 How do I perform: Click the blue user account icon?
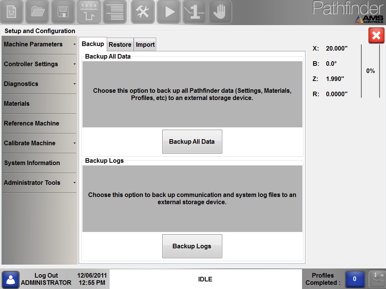[x=11, y=279]
